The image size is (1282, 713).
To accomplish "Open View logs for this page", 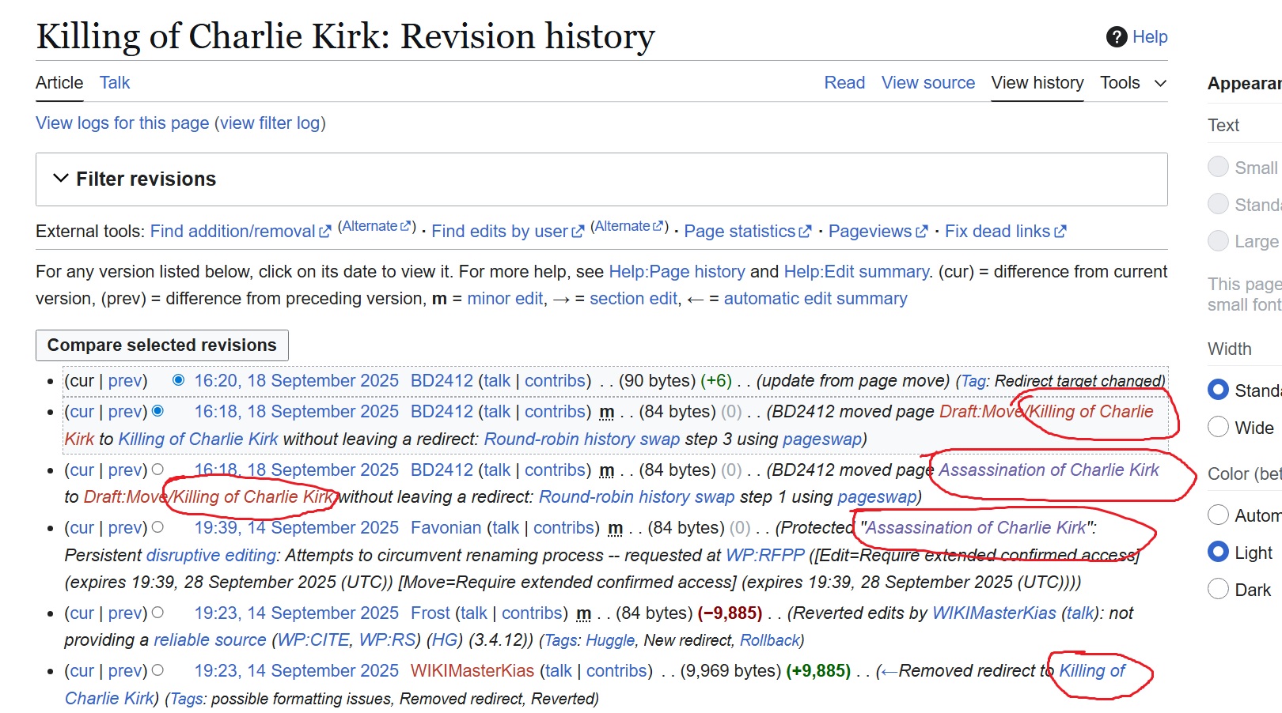I will tap(123, 123).
